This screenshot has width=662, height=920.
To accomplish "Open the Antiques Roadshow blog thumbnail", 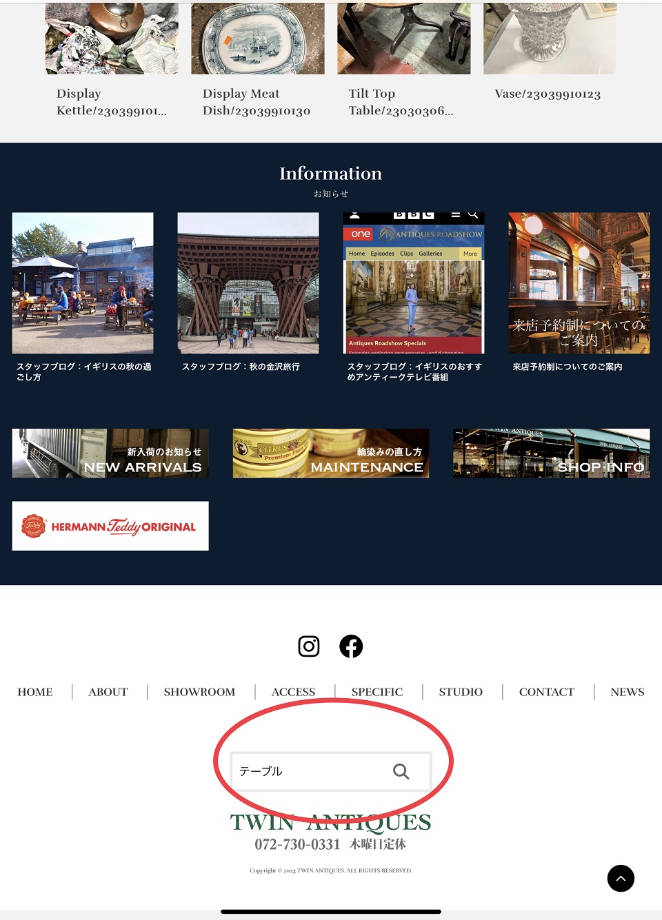I will pyautogui.click(x=414, y=283).
